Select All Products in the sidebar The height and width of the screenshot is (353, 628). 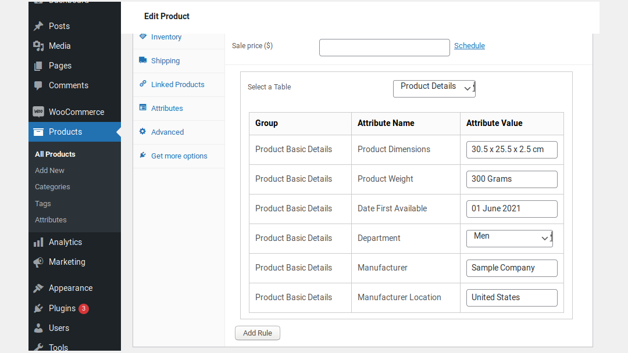[55, 154]
